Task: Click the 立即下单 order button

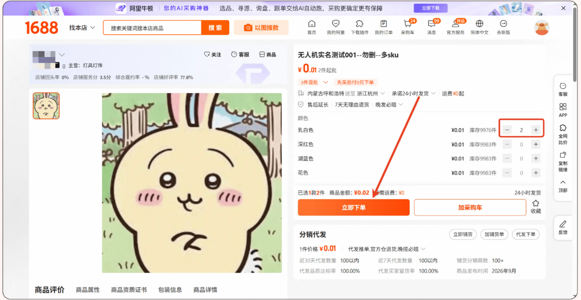Action: [353, 208]
